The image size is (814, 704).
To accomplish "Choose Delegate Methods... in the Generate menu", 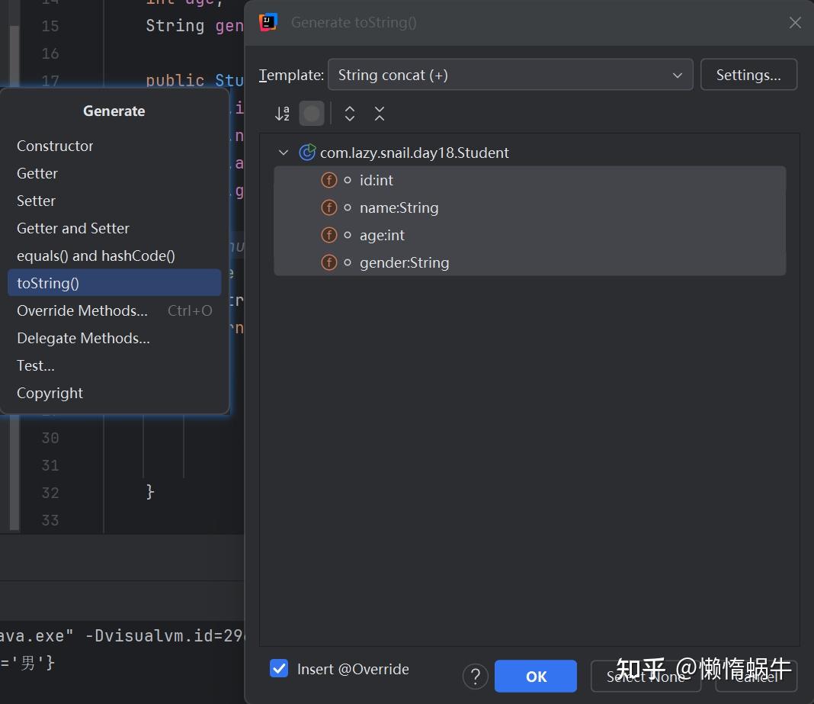I will (114, 338).
